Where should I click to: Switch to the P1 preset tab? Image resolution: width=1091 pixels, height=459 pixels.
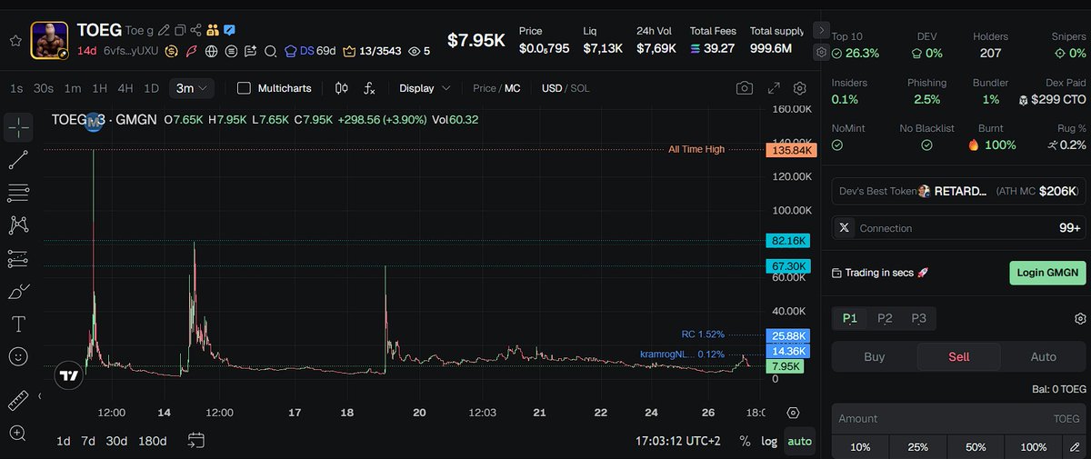click(x=849, y=318)
